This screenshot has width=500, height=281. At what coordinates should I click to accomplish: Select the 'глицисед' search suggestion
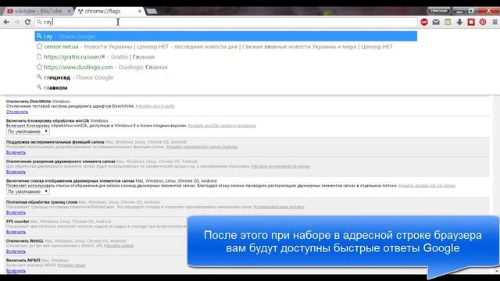(x=226, y=77)
